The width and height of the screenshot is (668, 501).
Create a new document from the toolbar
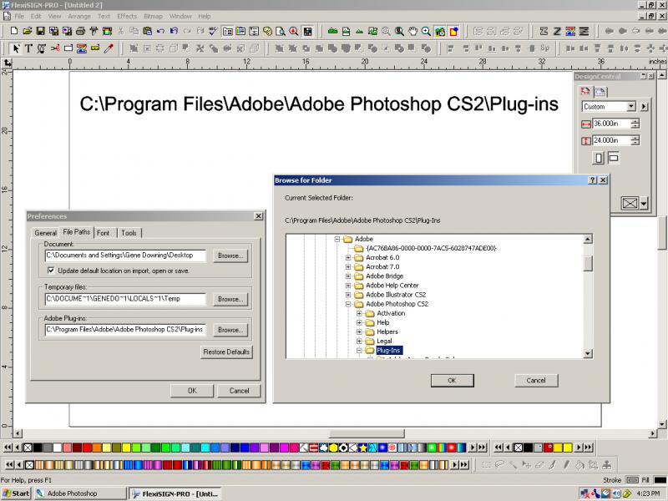click(14, 31)
